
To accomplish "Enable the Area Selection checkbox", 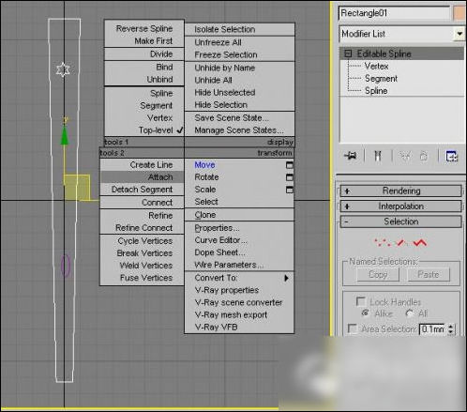I will pyautogui.click(x=353, y=328).
